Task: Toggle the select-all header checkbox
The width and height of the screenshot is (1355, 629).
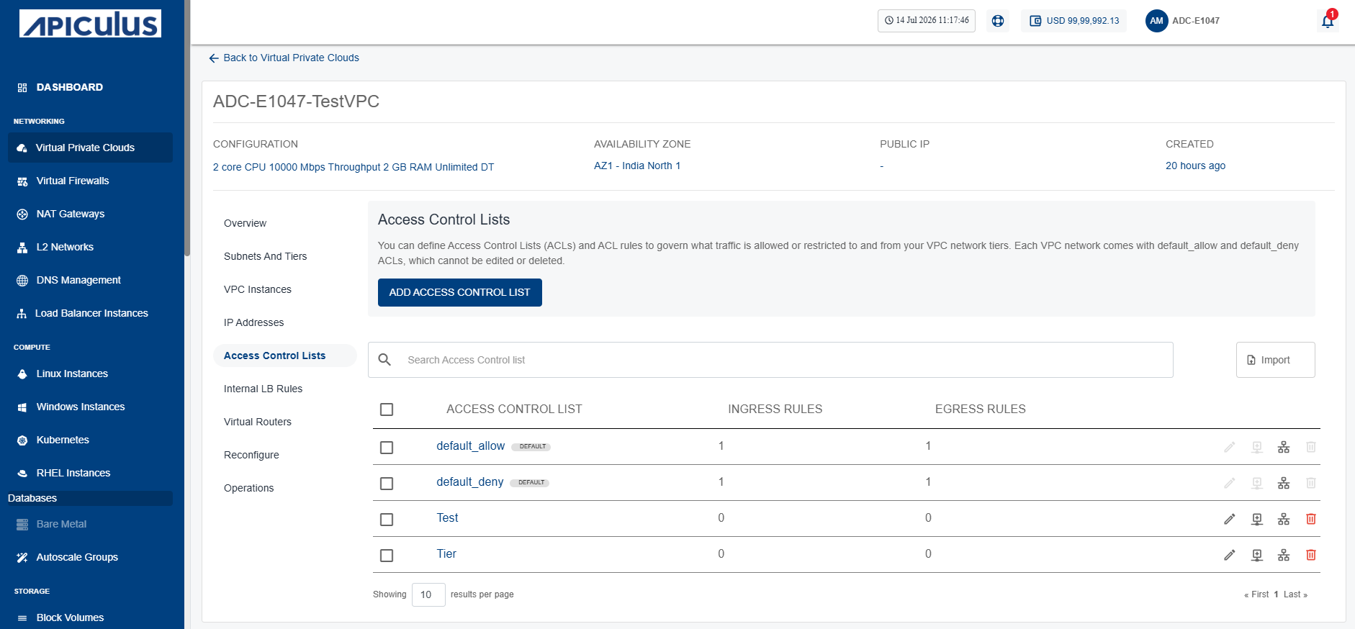Action: point(387,409)
